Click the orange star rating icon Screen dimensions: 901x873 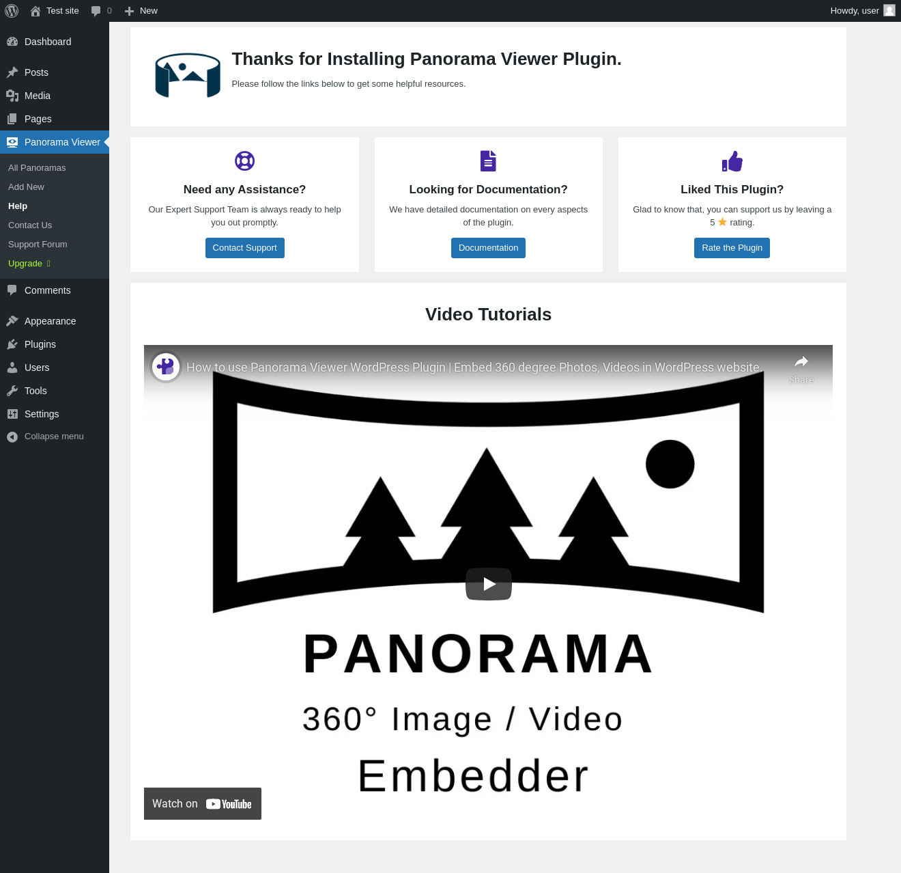pyautogui.click(x=722, y=222)
